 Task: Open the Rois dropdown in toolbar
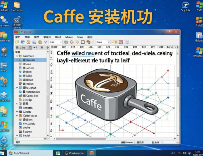(x=56, y=42)
